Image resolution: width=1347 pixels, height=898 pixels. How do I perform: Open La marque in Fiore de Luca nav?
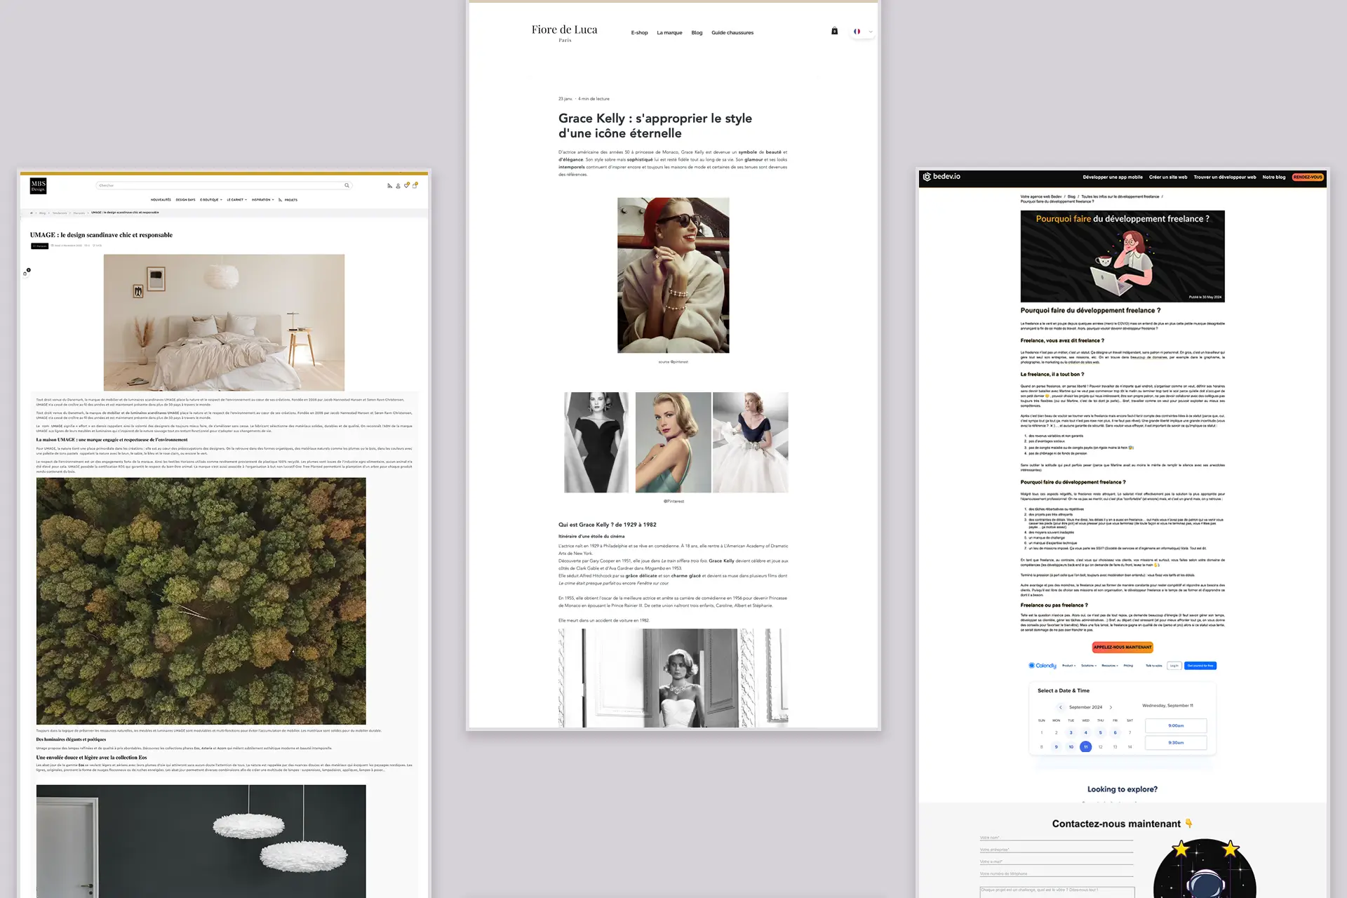point(669,32)
